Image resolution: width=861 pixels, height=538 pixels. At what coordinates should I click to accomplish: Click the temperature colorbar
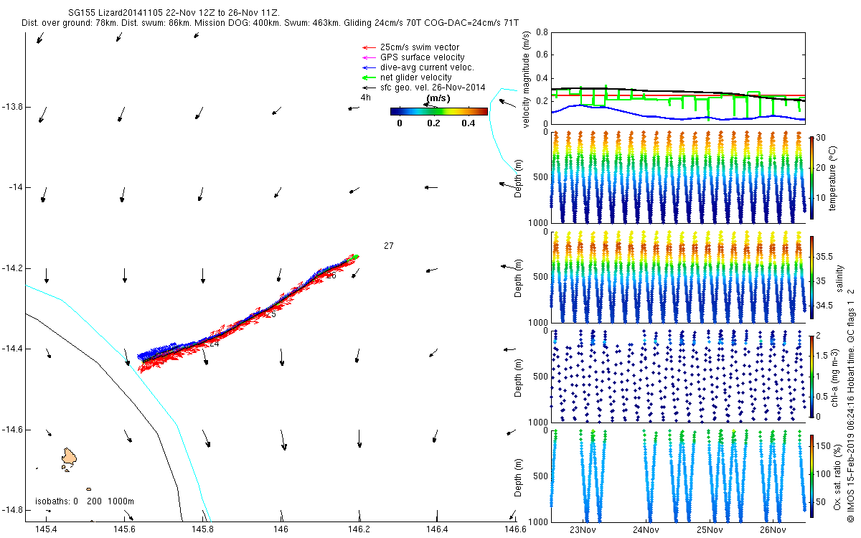tap(811, 177)
